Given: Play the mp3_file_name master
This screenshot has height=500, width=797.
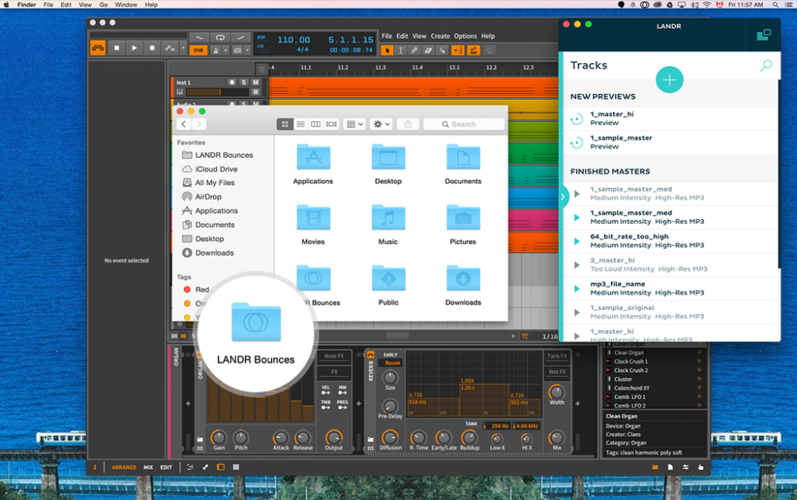Looking at the screenshot, I should pos(577,288).
